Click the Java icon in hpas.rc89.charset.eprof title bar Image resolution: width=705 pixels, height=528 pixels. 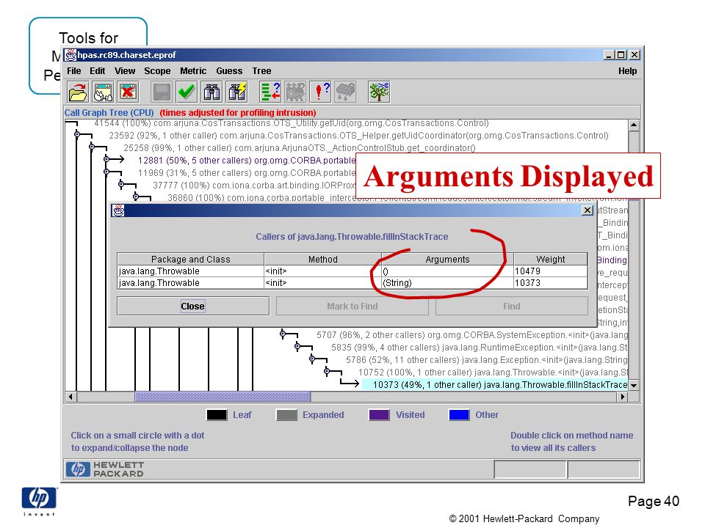click(x=70, y=55)
